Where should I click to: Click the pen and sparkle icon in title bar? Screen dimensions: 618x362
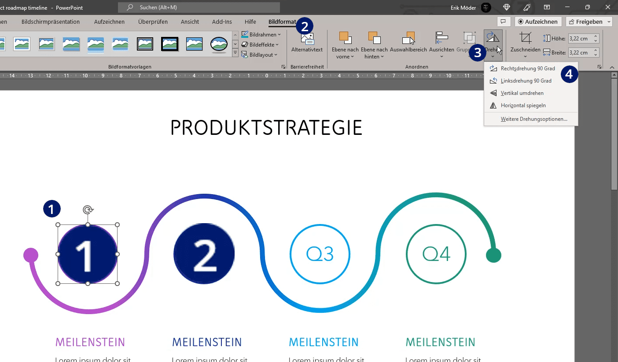(527, 7)
